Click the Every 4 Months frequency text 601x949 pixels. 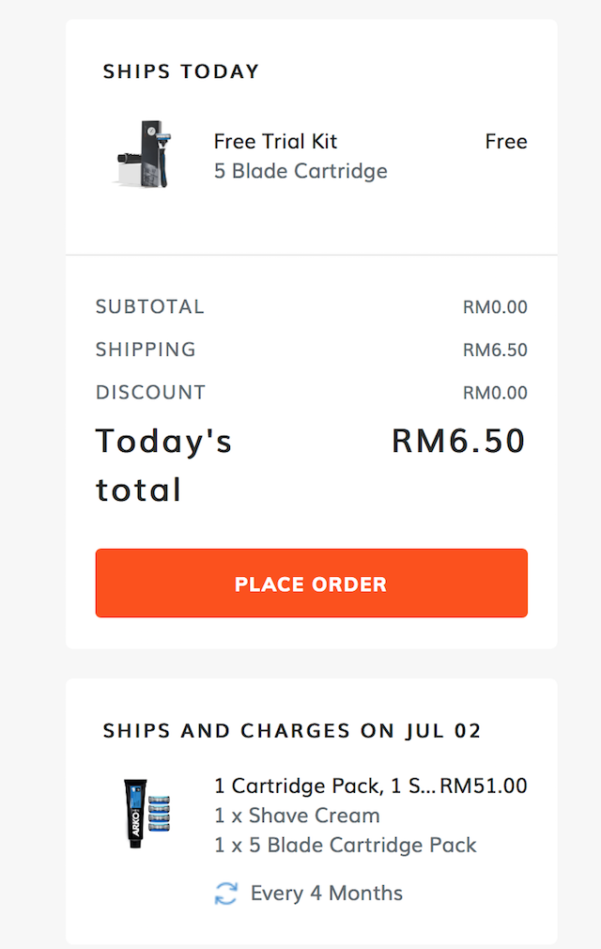326,894
